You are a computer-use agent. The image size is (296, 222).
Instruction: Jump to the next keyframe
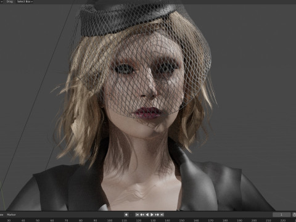(x=157, y=215)
